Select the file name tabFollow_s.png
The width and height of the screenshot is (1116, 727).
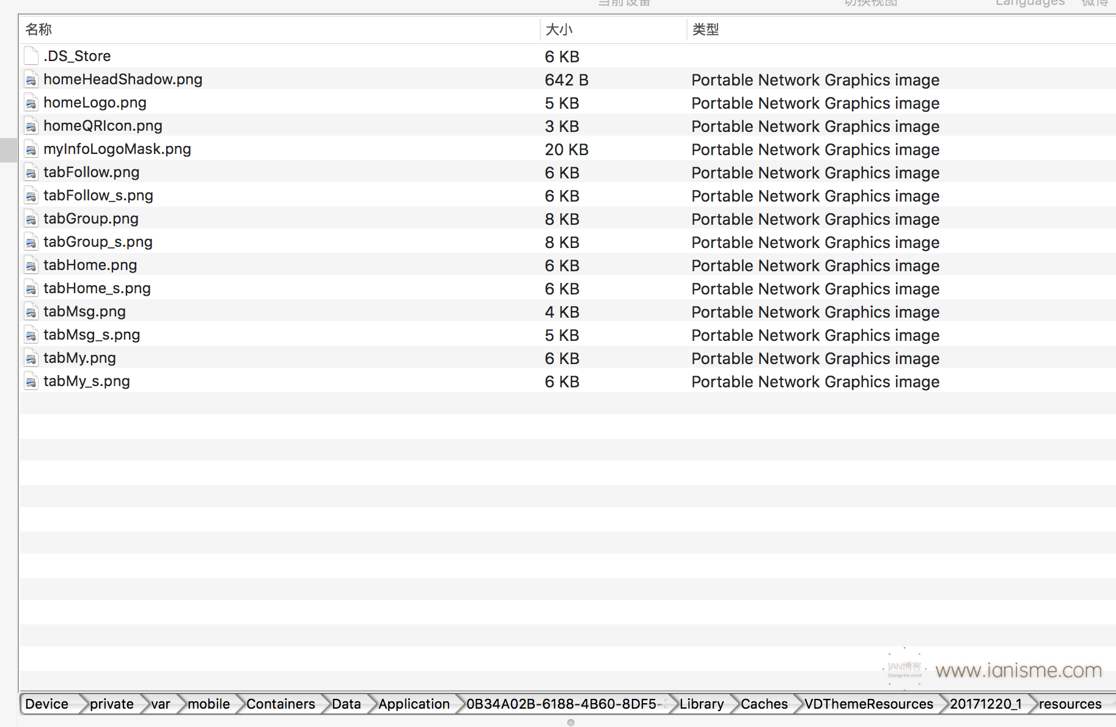click(98, 195)
